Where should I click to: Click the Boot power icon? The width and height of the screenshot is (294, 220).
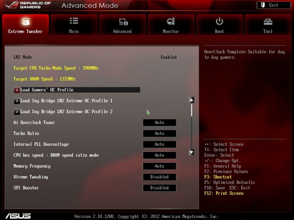point(219,21)
